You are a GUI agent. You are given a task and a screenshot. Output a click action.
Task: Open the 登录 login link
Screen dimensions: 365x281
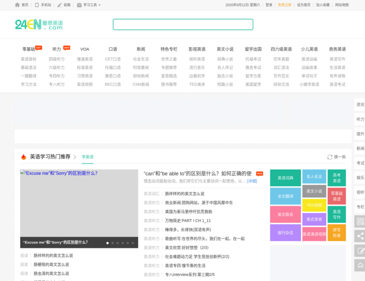[269, 5]
